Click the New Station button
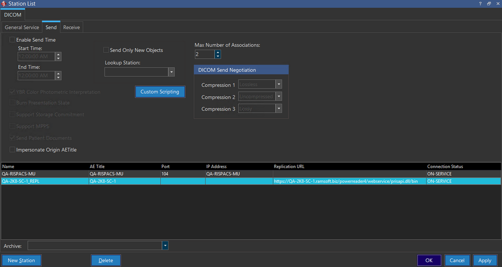 coord(21,260)
